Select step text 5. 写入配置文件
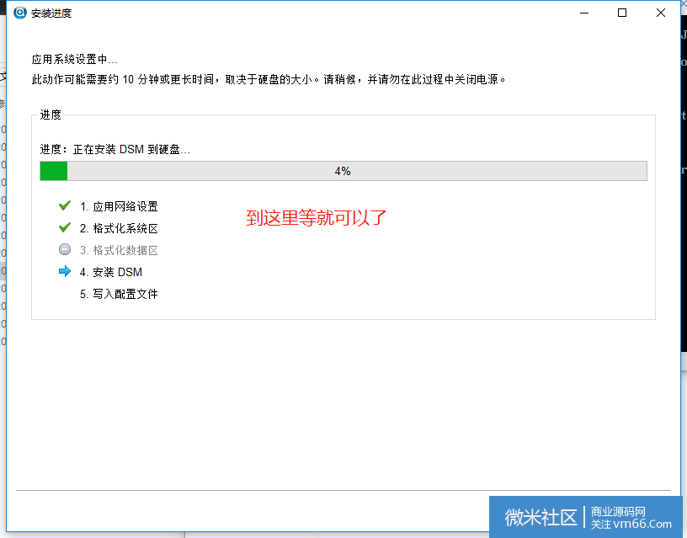This screenshot has width=687, height=538. pos(119,294)
